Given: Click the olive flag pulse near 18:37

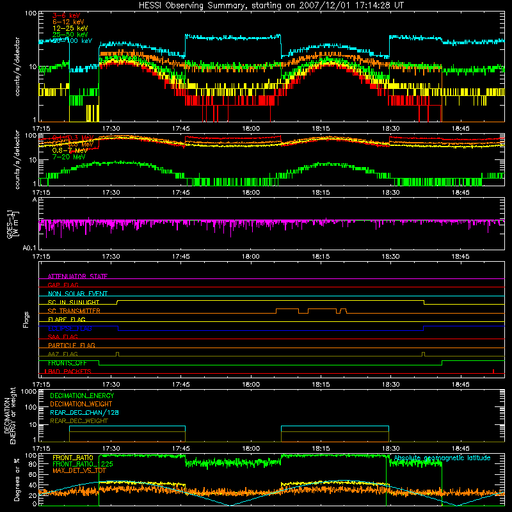Looking at the screenshot, I should pos(423,355).
